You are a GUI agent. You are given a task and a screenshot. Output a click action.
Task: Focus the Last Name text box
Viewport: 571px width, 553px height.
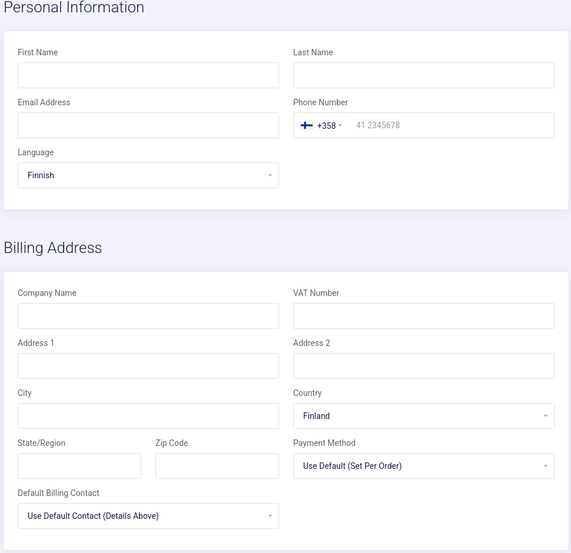click(x=423, y=75)
